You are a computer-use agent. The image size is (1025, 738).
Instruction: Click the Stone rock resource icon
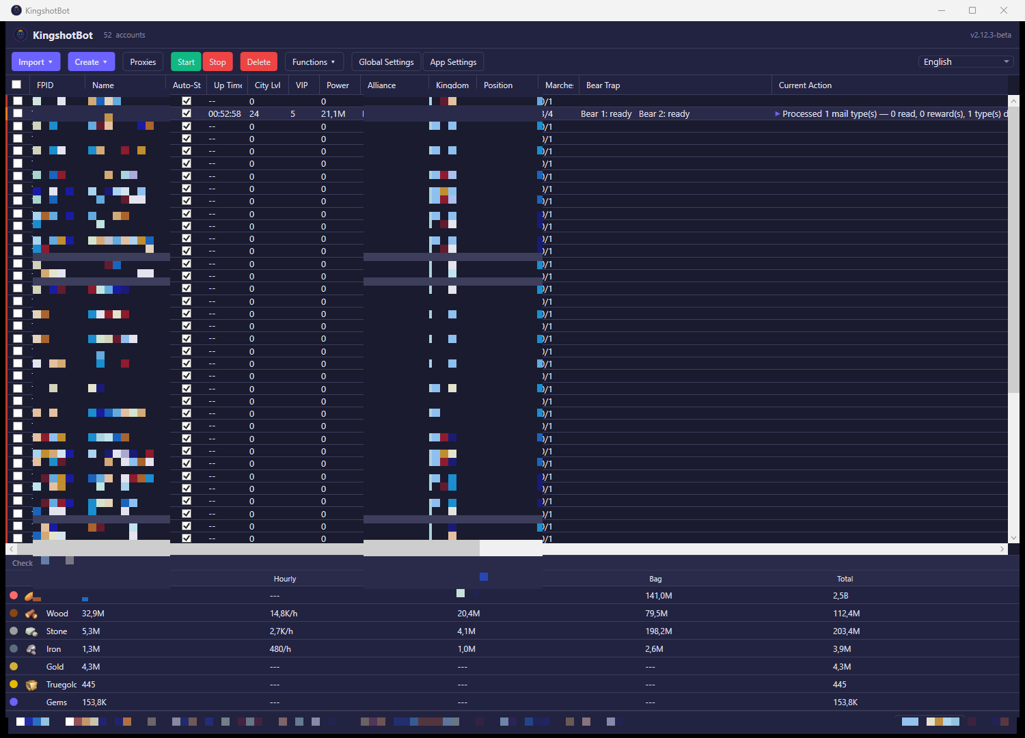31,631
